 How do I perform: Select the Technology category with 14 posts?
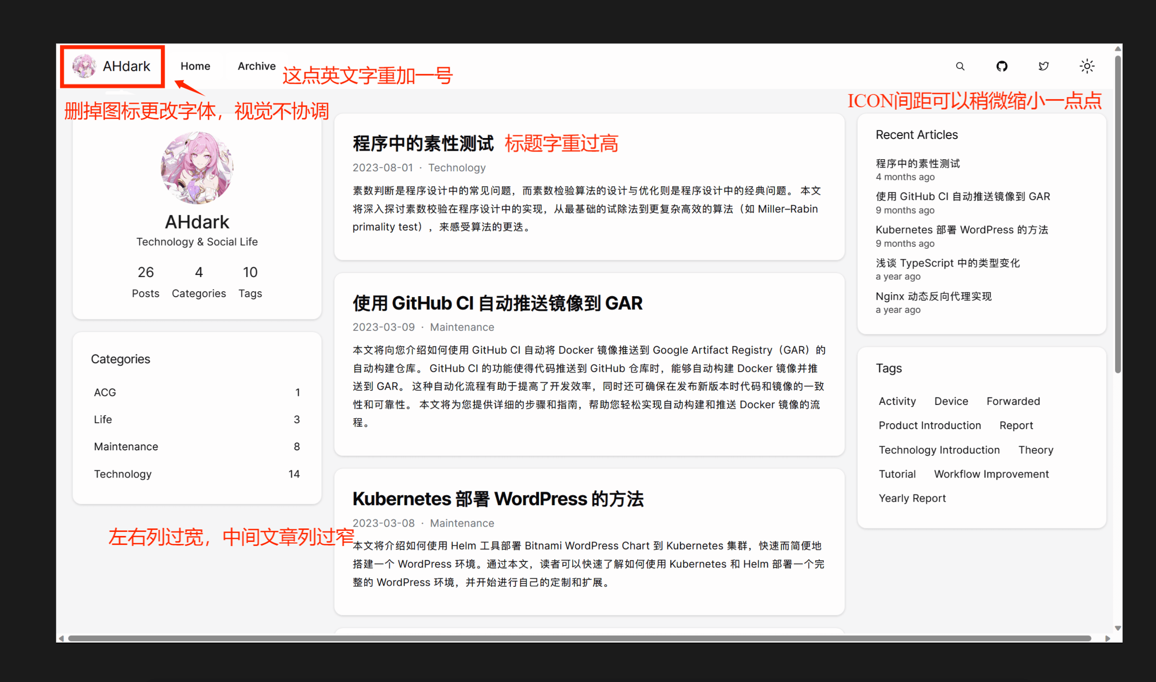click(x=123, y=474)
